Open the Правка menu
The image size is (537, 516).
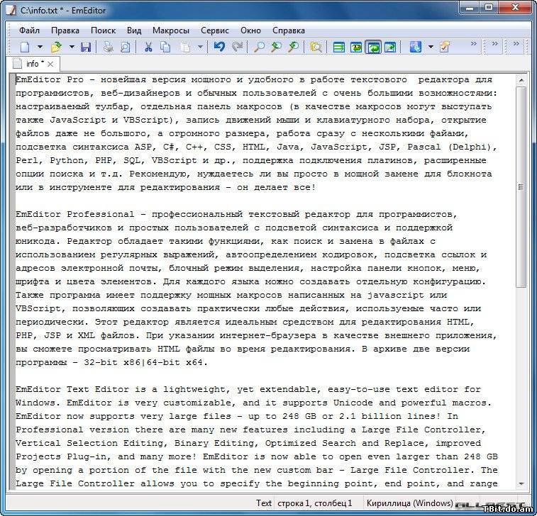[65, 30]
